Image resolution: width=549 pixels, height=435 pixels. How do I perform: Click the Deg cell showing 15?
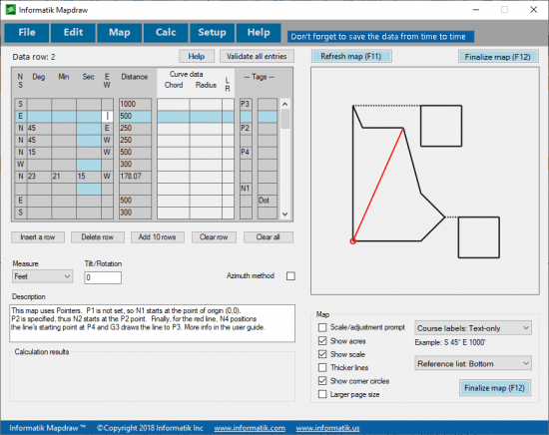click(39, 152)
